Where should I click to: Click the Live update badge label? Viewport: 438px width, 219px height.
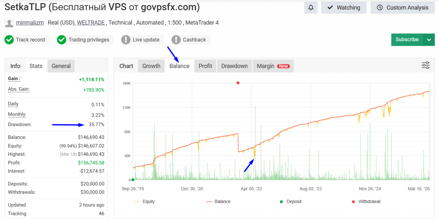146,40
